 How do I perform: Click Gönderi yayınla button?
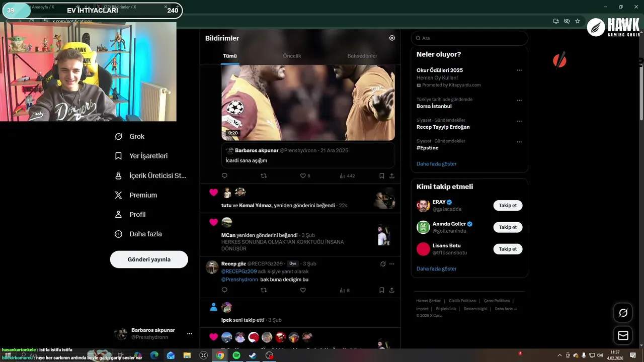pos(149,259)
